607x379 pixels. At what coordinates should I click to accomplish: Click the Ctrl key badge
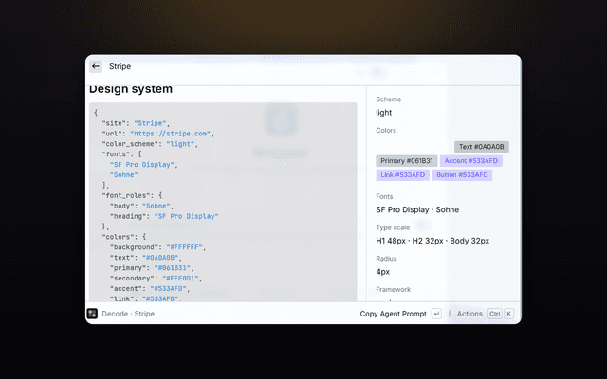tap(495, 314)
